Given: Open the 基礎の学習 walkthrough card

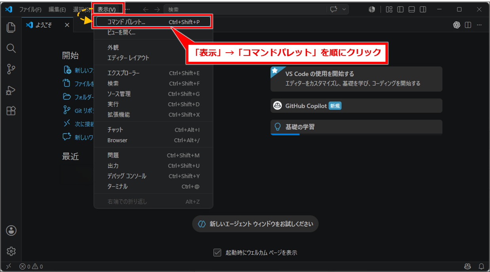Looking at the screenshot, I should [356, 127].
